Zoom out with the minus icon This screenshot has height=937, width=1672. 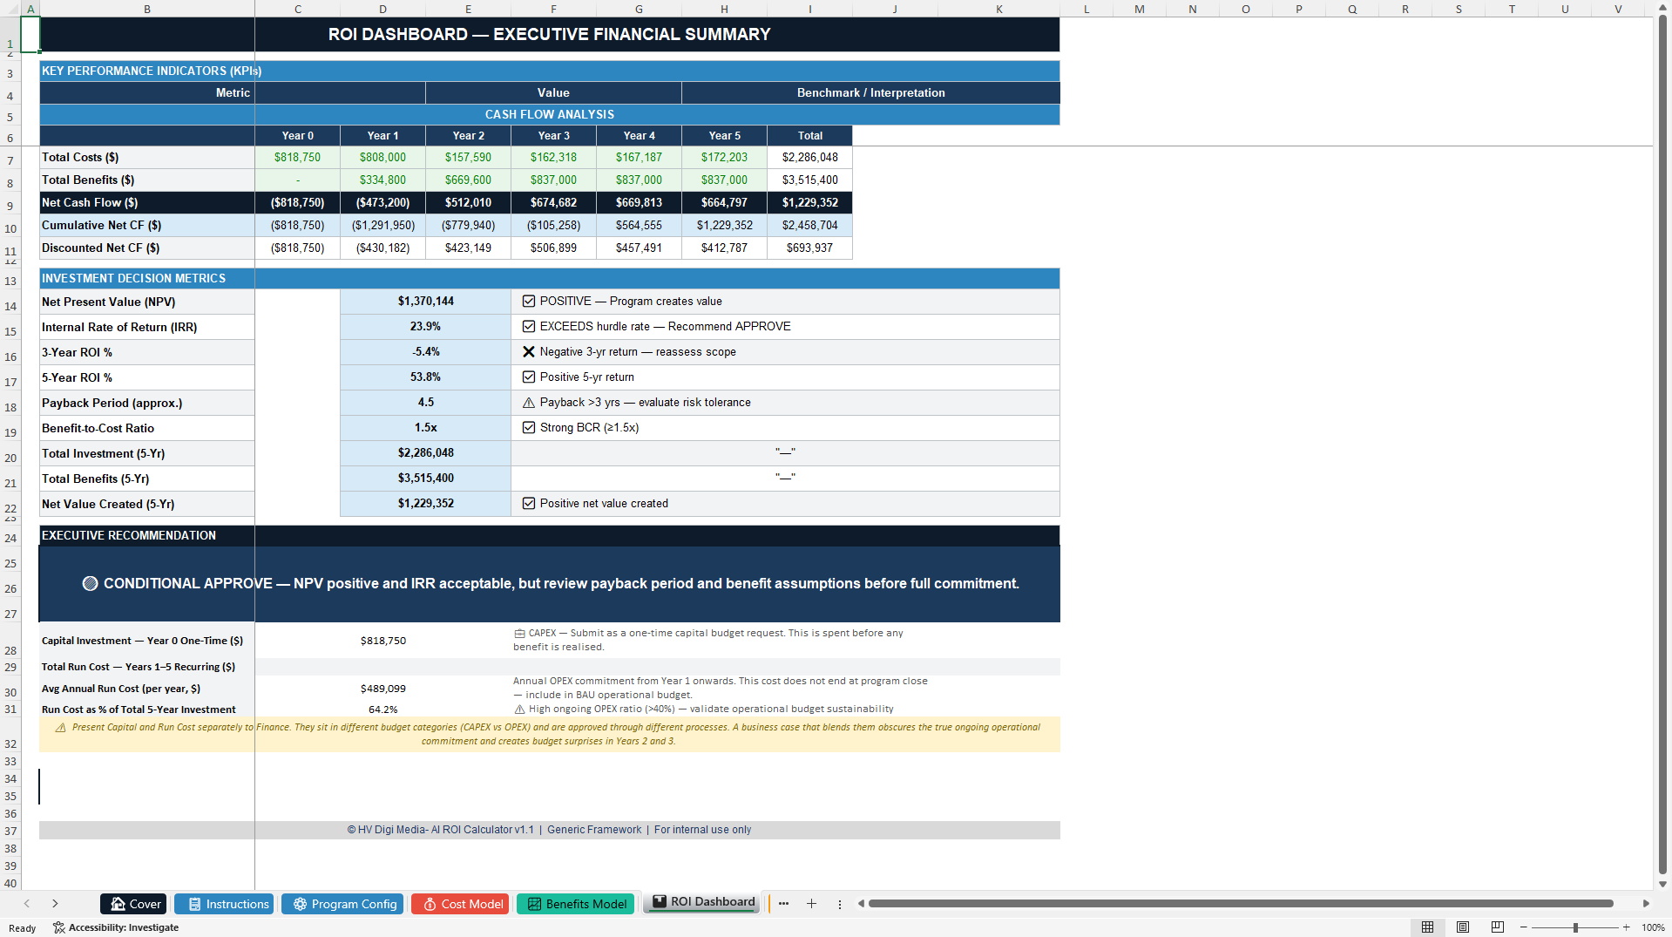click(1525, 927)
